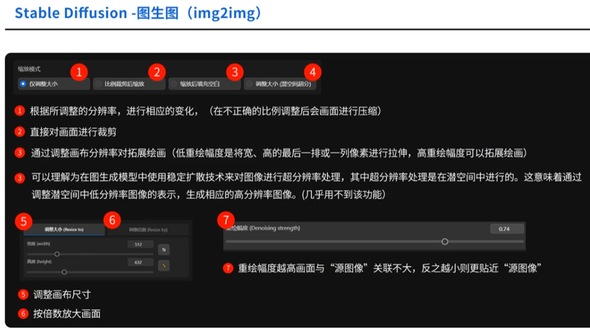Click the title 'Stable Diffusion -图生图（img2img）'

tap(138, 13)
